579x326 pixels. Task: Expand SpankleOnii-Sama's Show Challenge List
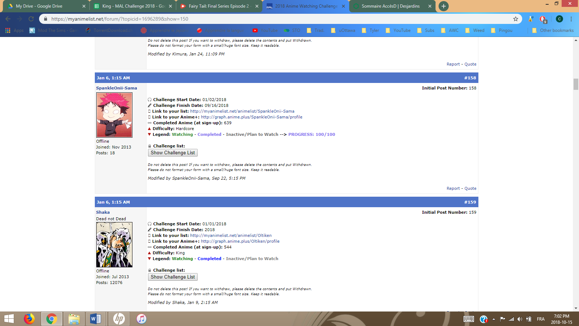point(173,153)
